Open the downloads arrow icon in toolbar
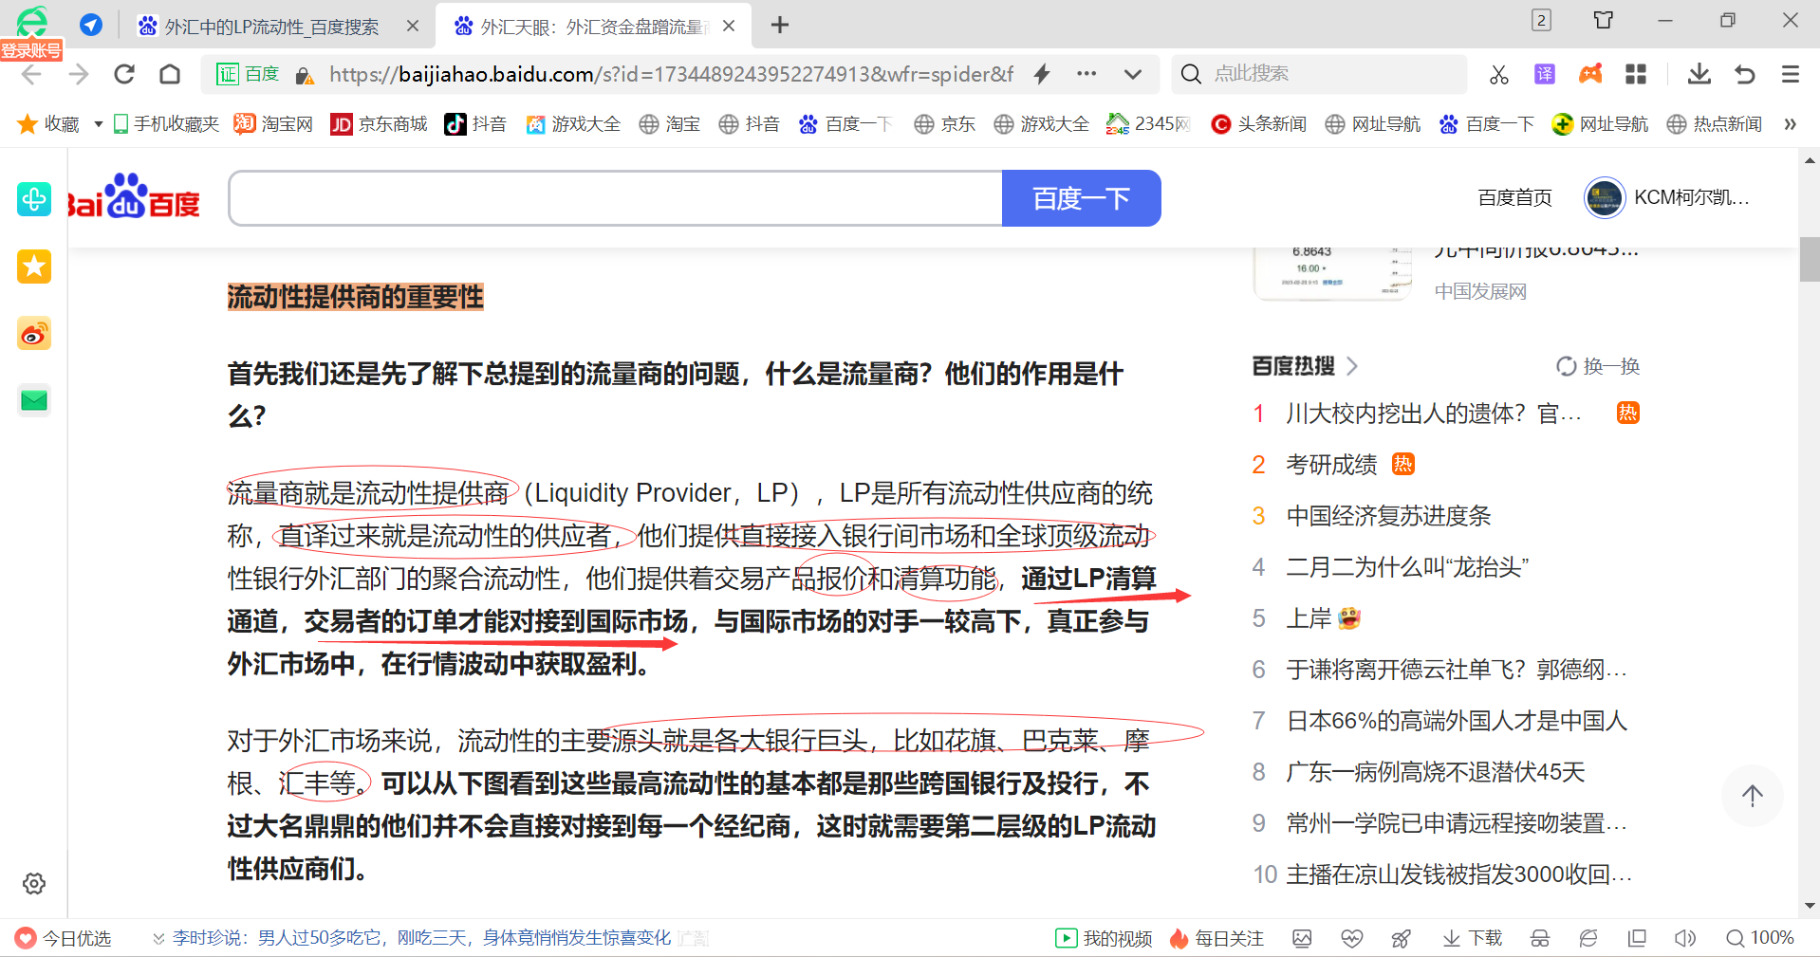 [1699, 74]
